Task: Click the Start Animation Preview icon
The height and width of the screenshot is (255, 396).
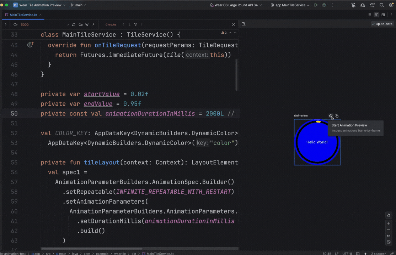Action: coord(331,116)
